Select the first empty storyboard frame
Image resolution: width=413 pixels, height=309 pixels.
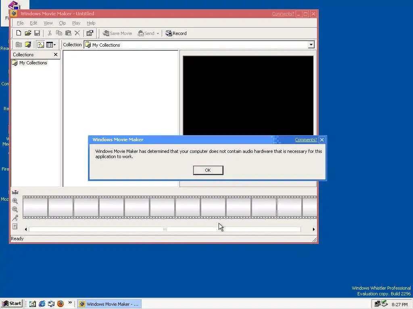[x=35, y=207]
